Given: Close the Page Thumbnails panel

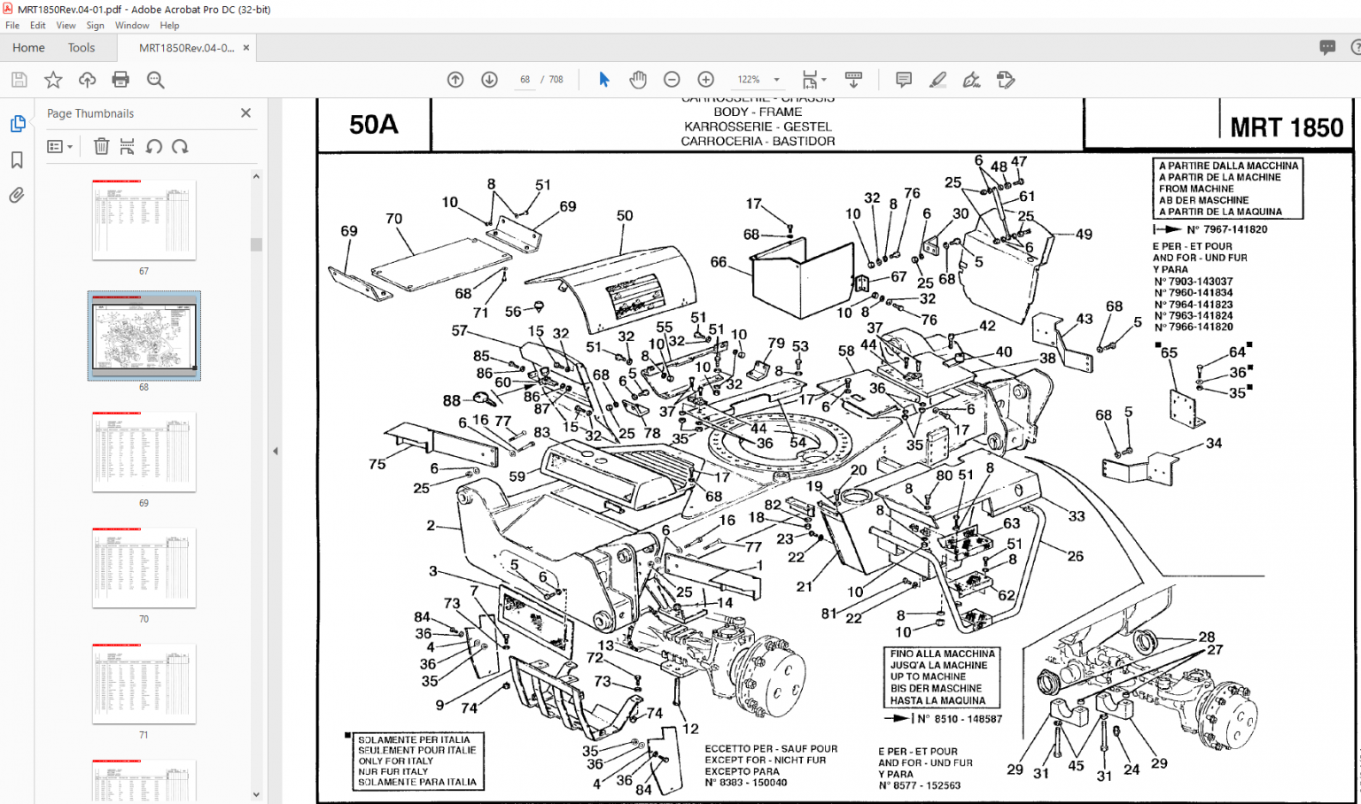Looking at the screenshot, I should 245,112.
